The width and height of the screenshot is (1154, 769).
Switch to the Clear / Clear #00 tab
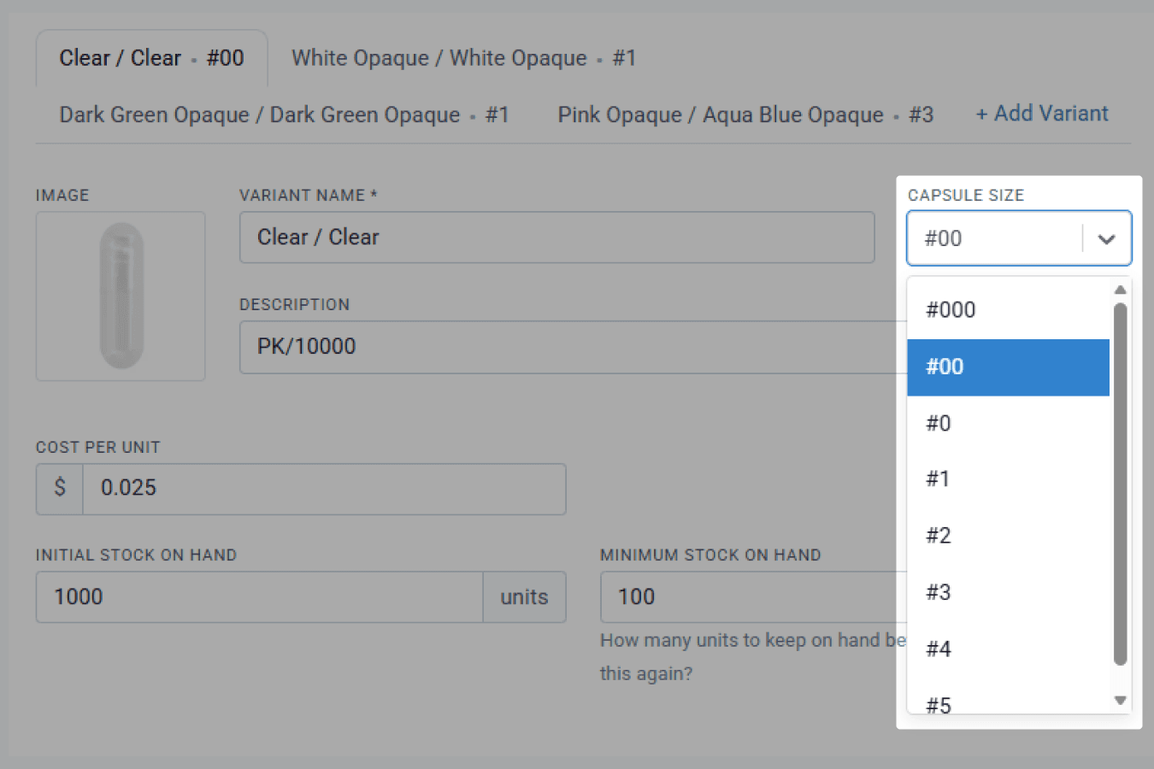[151, 58]
